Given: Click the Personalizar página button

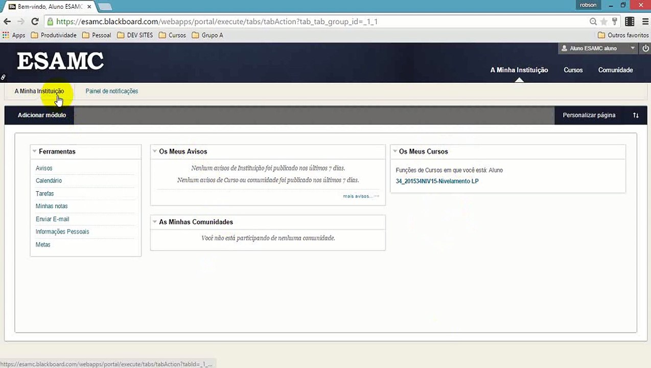Looking at the screenshot, I should (589, 115).
